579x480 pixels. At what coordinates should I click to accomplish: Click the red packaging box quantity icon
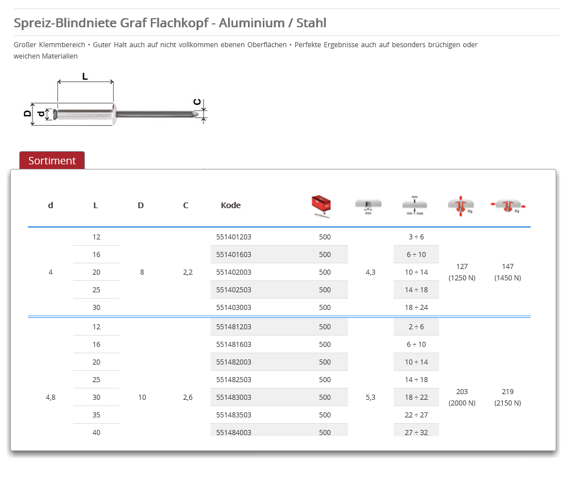click(x=321, y=206)
